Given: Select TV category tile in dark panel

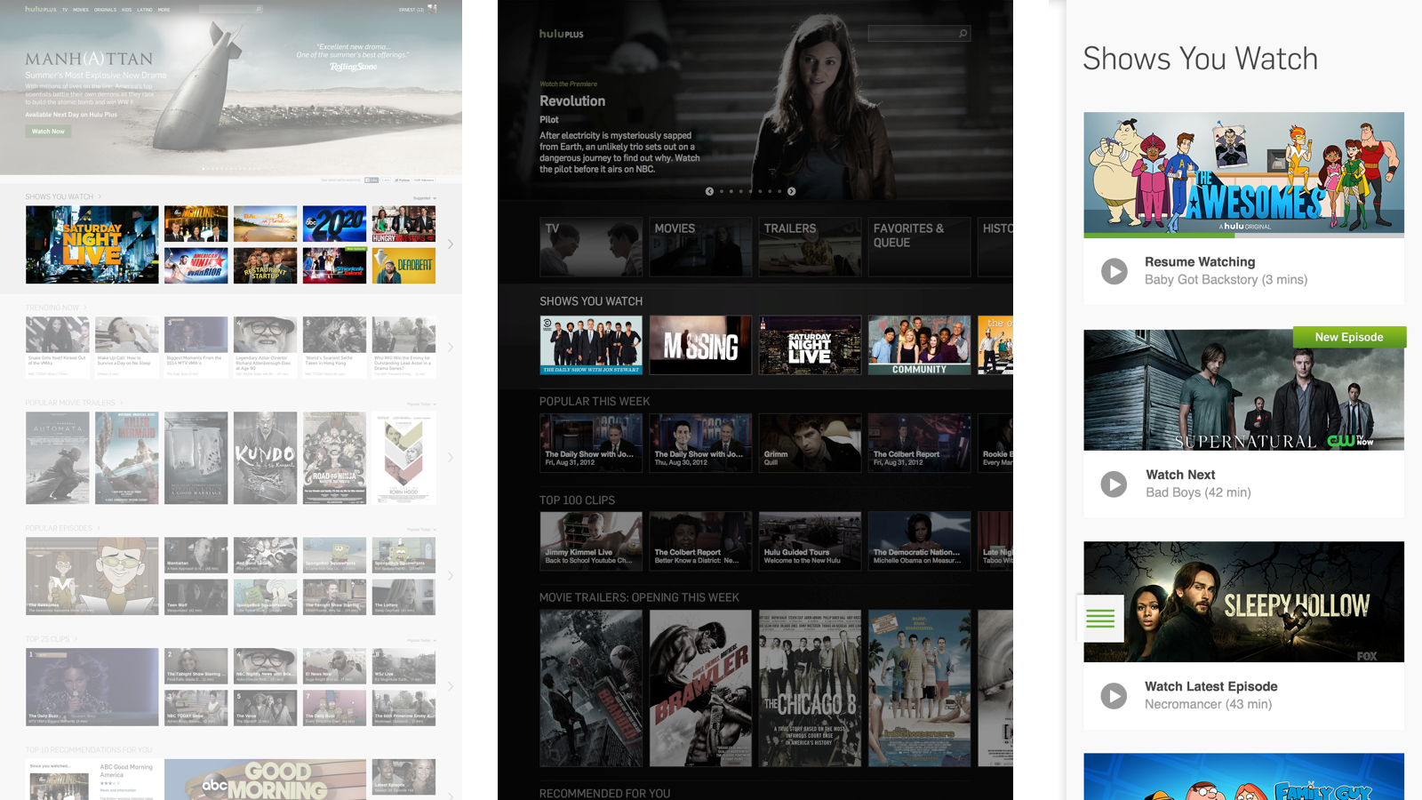Looking at the screenshot, I should [x=591, y=246].
